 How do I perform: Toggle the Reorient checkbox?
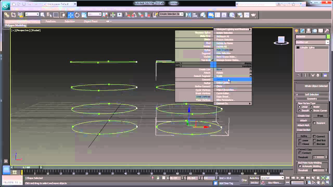tap(315, 123)
